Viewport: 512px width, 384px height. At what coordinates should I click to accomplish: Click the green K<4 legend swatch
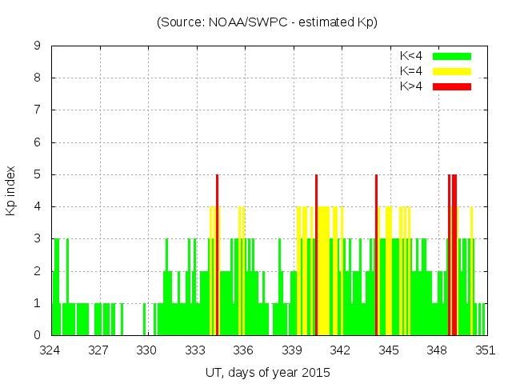pos(452,56)
